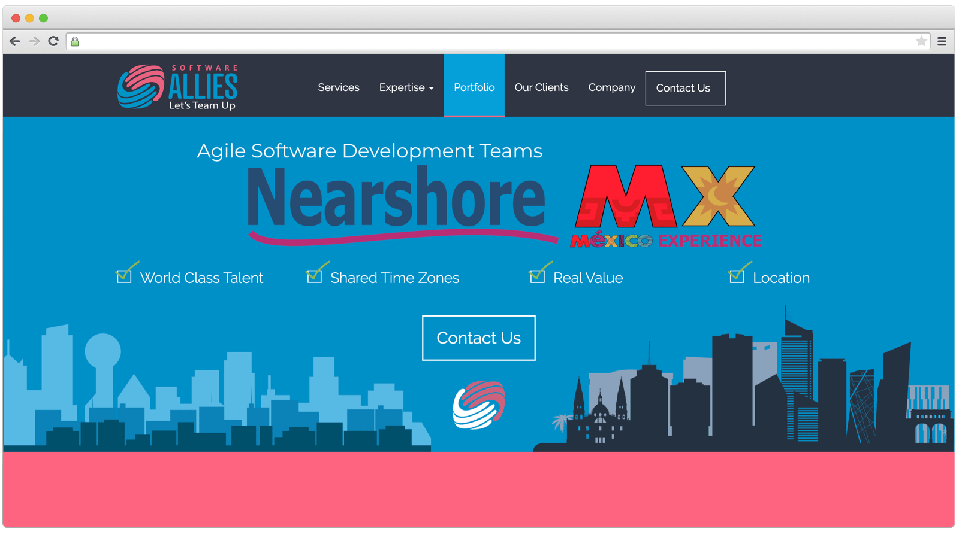Open the Services menu item

click(339, 87)
